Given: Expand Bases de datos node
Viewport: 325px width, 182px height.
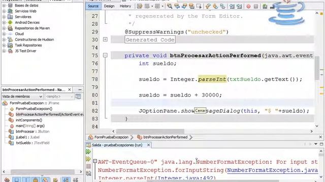Looking at the screenshot, I should (4, 6).
